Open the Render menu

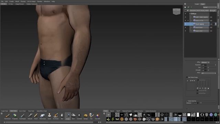point(40,1)
